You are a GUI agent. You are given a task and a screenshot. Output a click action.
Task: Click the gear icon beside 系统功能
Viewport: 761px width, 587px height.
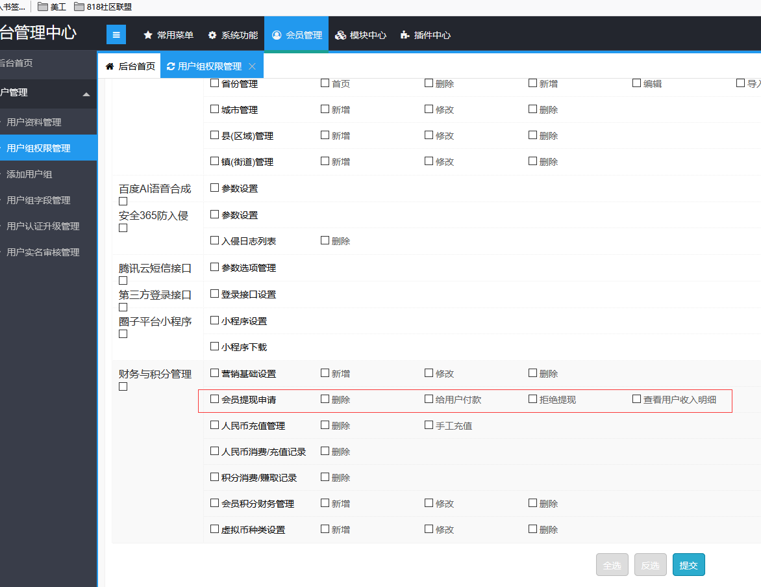(x=212, y=35)
